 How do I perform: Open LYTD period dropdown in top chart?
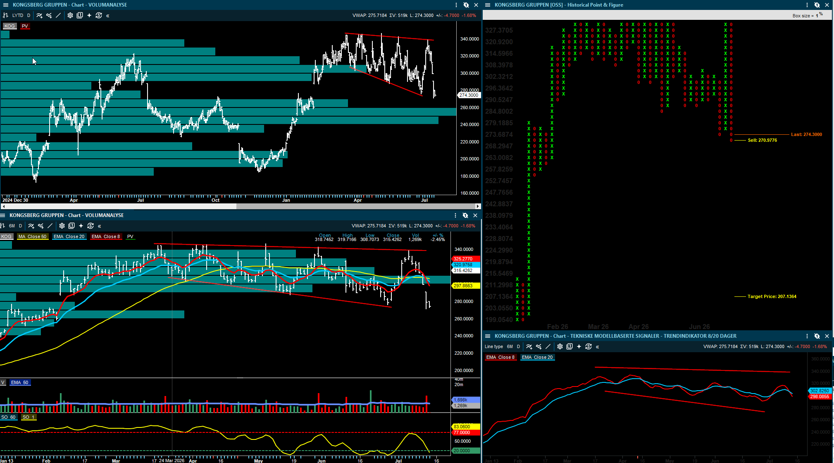18,15
